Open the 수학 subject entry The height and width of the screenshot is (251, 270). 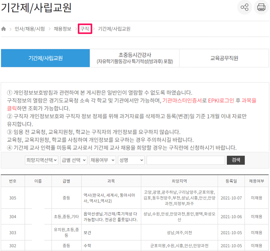click(x=87, y=246)
